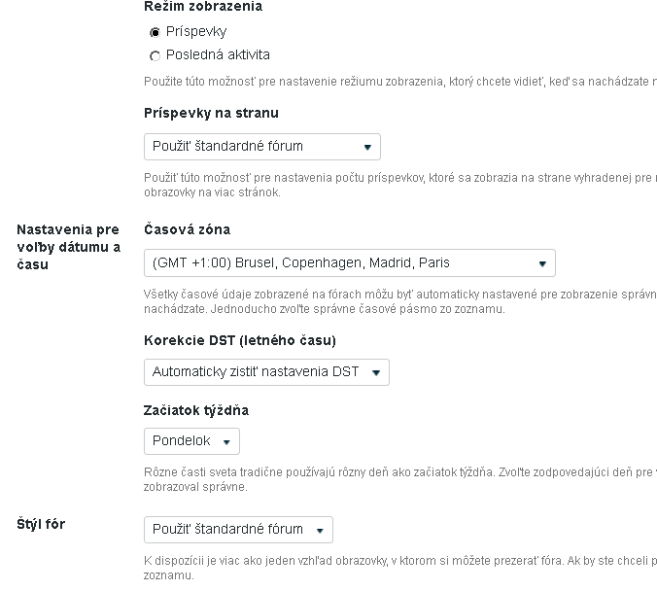Click the Korekcie DST (letného času) heading
Image resolution: width=657 pixels, height=591 pixels.
[x=240, y=340]
